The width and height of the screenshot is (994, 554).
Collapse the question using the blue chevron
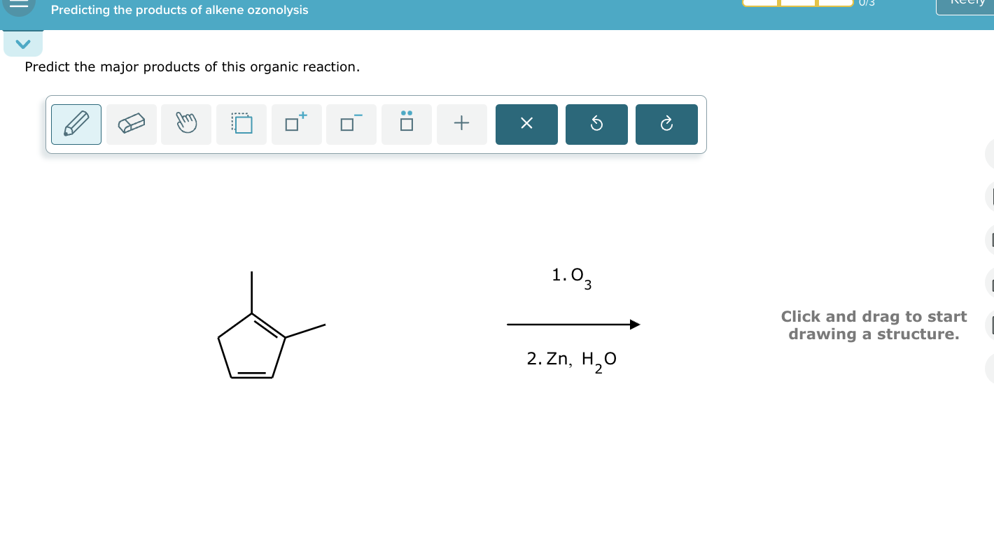point(23,43)
